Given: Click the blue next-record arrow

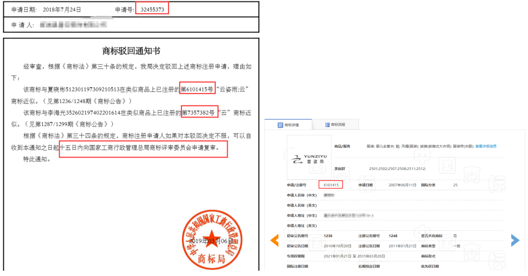Looking at the screenshot, I should click(x=515, y=240).
